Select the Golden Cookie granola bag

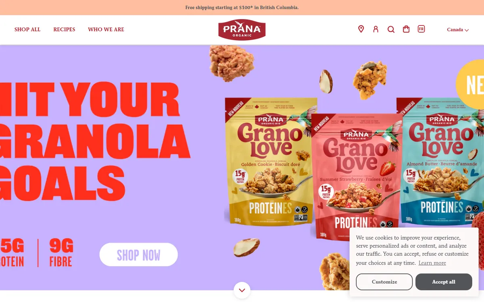pos(269,161)
